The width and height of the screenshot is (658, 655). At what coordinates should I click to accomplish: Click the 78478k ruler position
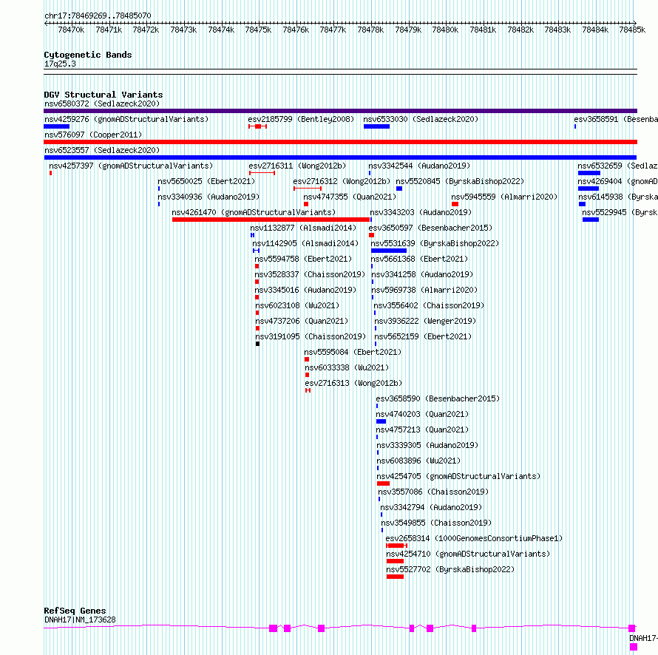coord(370,30)
